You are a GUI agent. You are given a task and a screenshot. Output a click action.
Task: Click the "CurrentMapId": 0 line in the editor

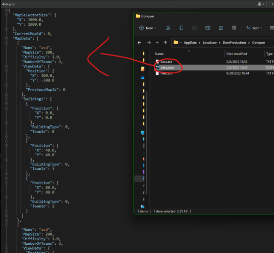pos(32,34)
